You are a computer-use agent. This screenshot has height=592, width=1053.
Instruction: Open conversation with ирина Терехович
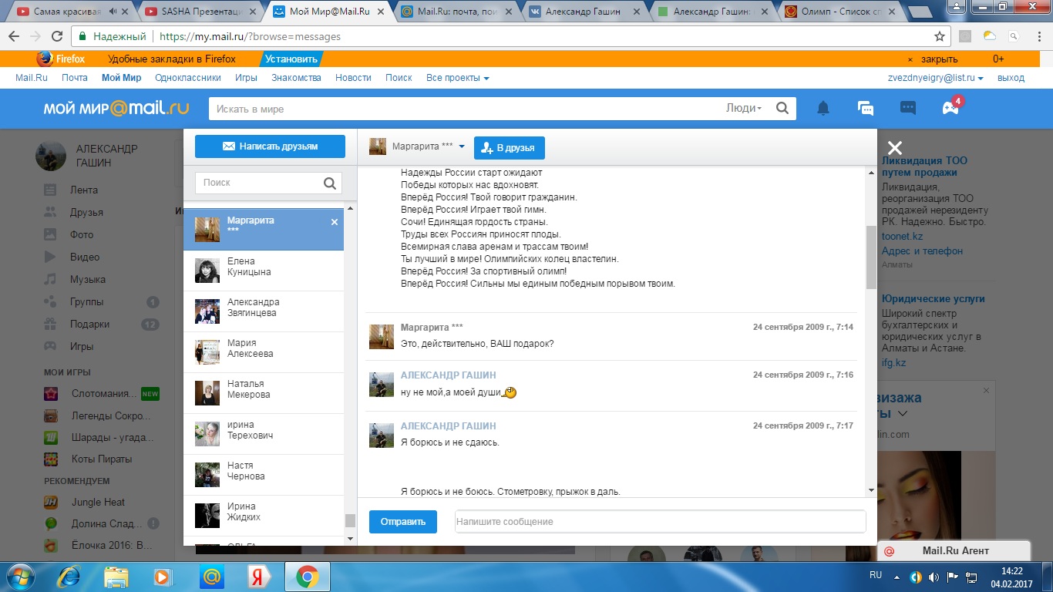pos(264,434)
